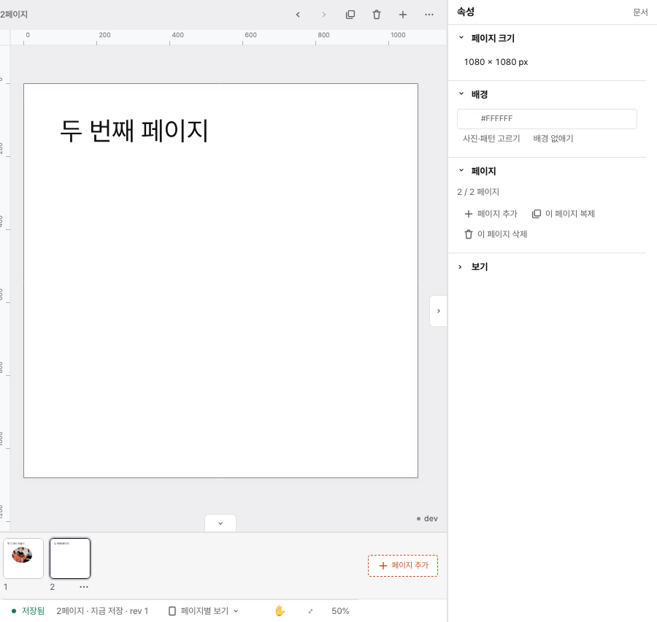Click 이 페이지 복제 button
This screenshot has height=622, width=657.
(563, 214)
